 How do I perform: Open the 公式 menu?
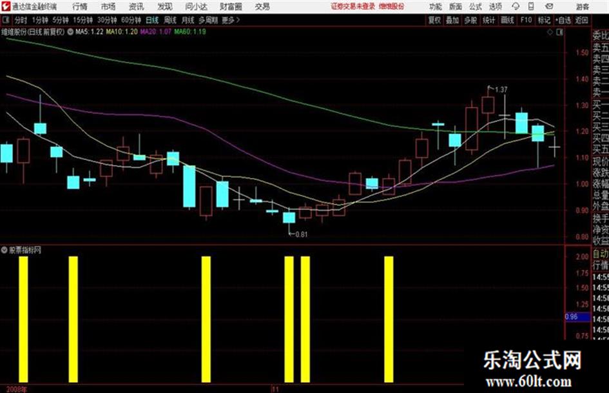(x=475, y=6)
